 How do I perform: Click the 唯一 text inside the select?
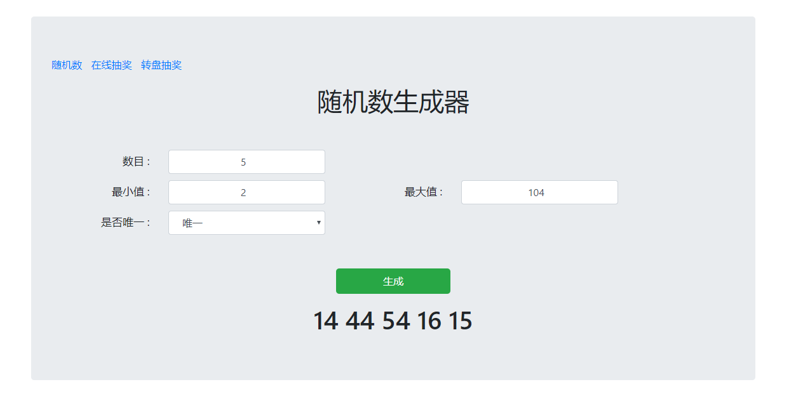pos(192,223)
